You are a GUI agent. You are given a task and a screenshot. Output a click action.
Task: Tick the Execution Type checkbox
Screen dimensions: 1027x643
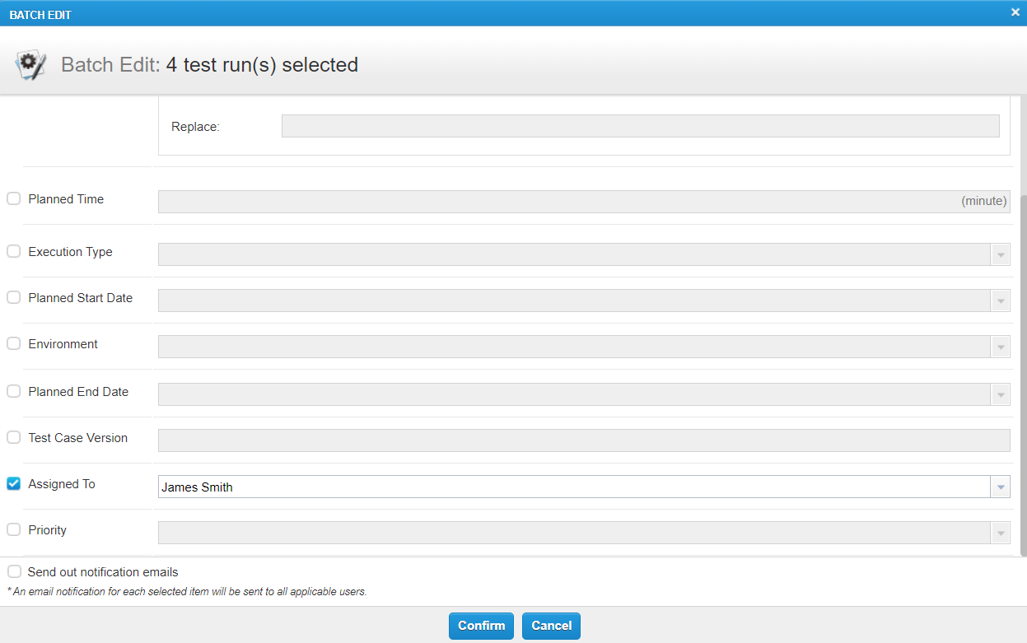(14, 251)
